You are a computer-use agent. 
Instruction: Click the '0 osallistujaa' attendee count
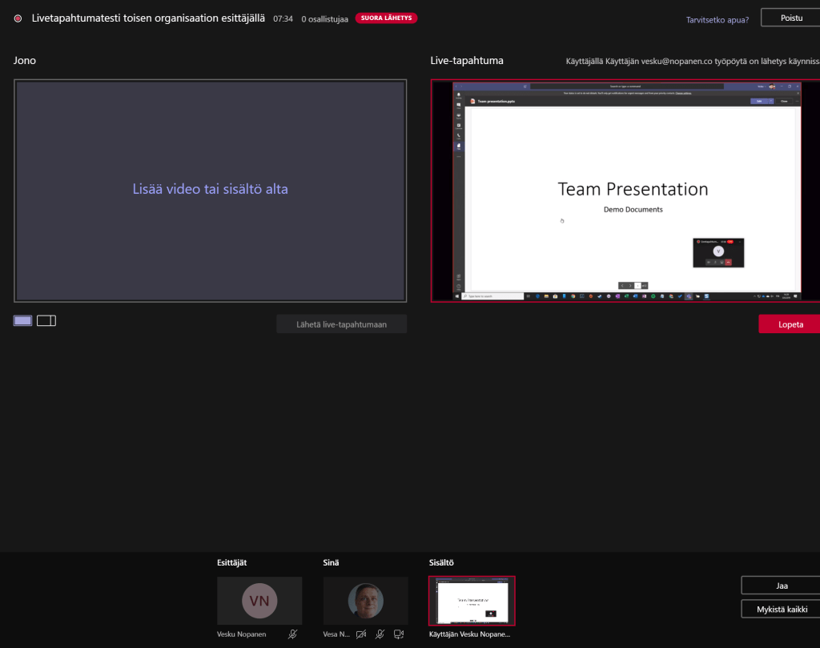(x=324, y=18)
